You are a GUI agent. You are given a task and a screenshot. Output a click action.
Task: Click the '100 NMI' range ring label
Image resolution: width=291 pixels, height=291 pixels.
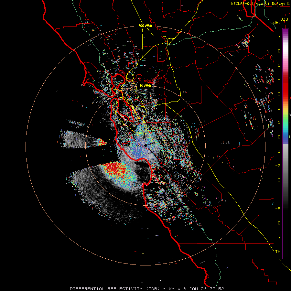coord(145,26)
